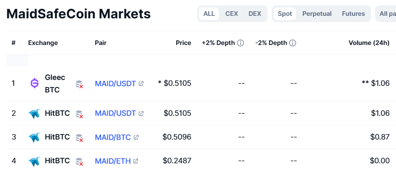Image resolution: width=396 pixels, height=172 pixels.
Task: Switch filter to CEX exchanges
Action: coord(232,14)
